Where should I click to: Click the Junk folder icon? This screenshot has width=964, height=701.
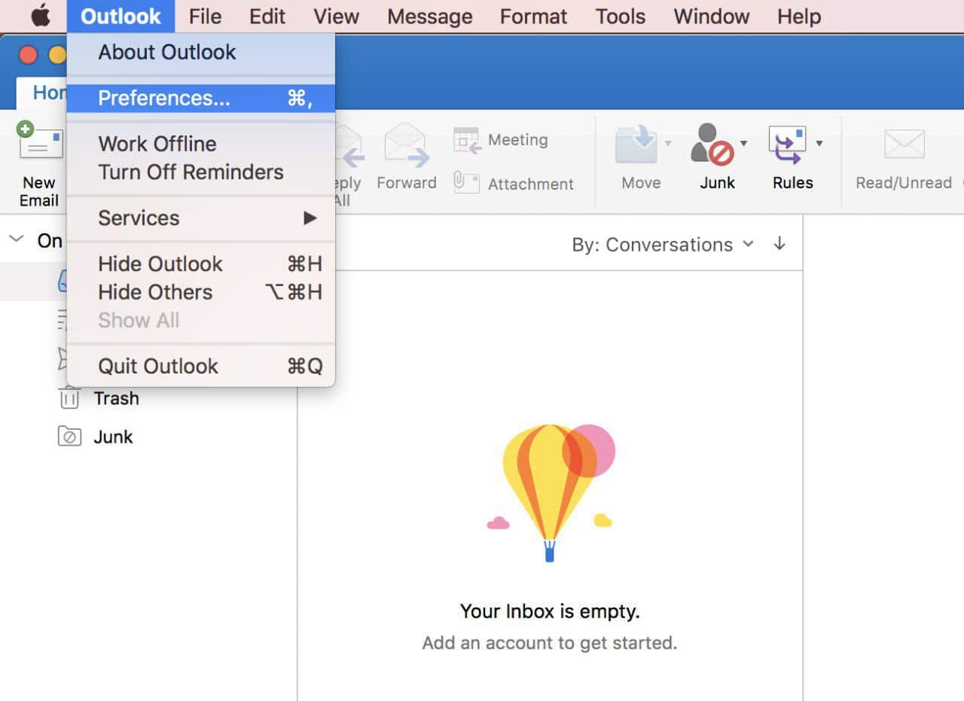[x=69, y=436]
